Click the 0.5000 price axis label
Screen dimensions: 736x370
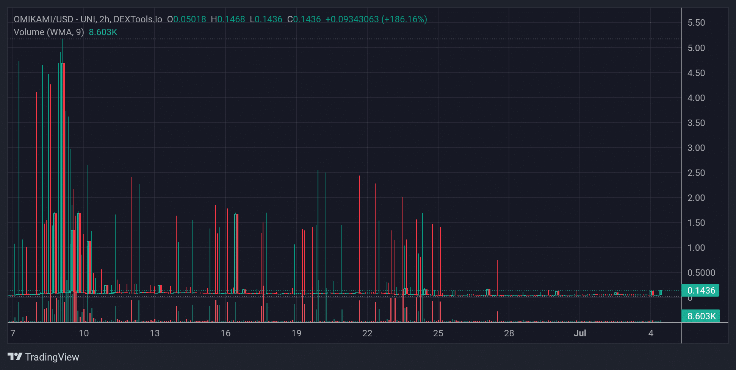point(701,273)
